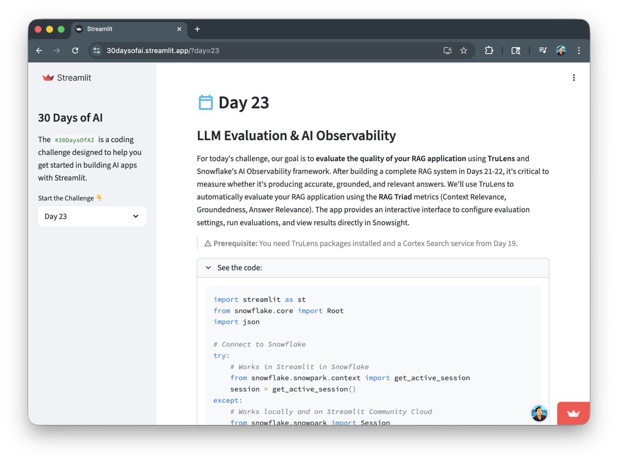Click the bold 'RAG Triad' text
The height and width of the screenshot is (462, 618).
[396, 197]
